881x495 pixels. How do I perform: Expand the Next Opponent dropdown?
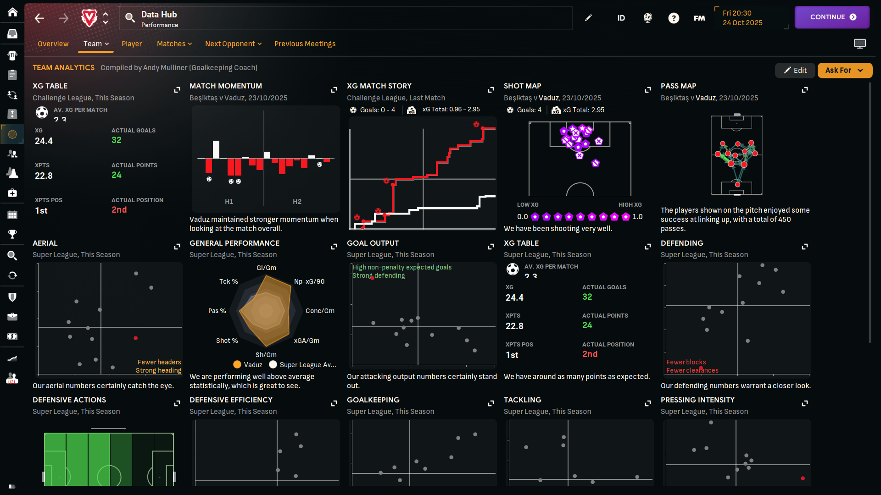[233, 44]
